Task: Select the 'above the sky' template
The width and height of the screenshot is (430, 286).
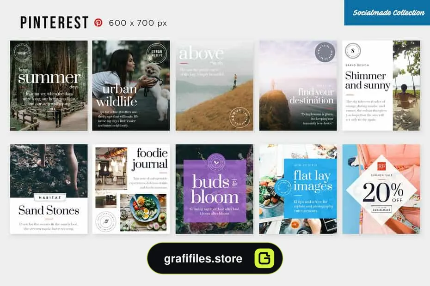Action: click(215, 86)
